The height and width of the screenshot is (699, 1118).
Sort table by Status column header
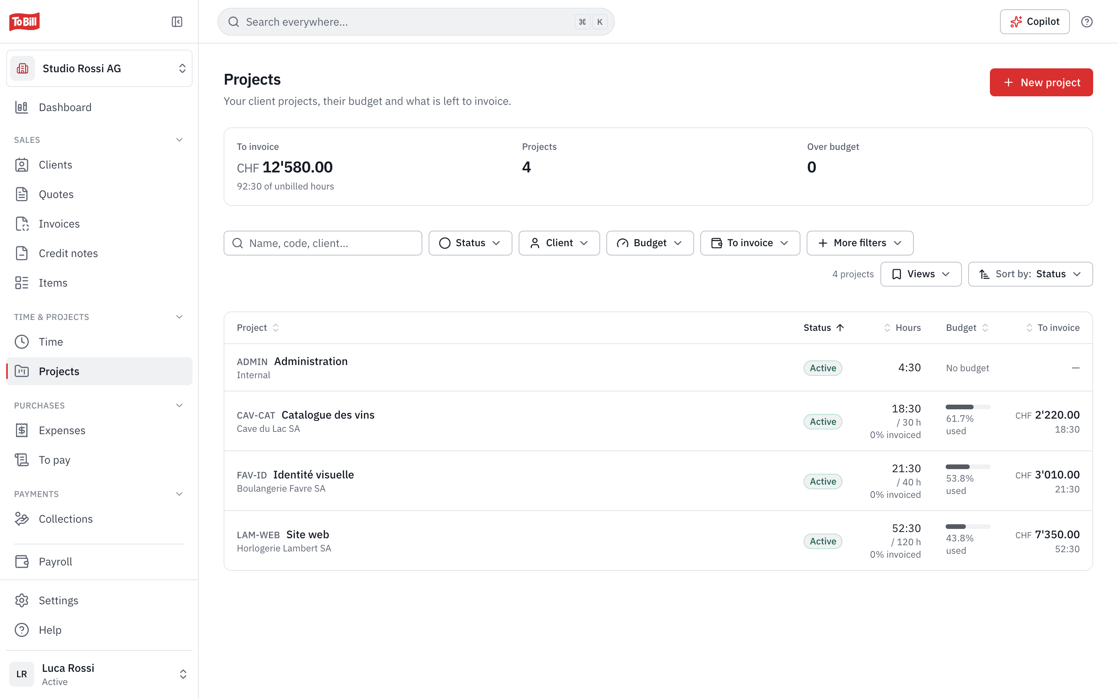[x=824, y=328]
